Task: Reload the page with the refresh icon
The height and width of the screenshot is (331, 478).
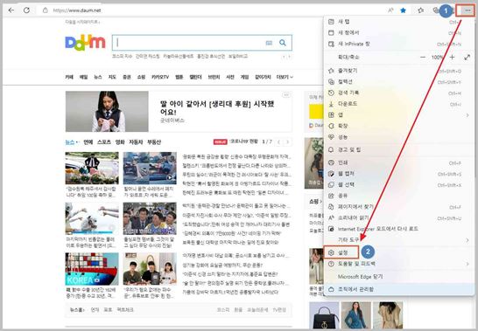Action: 26,10
